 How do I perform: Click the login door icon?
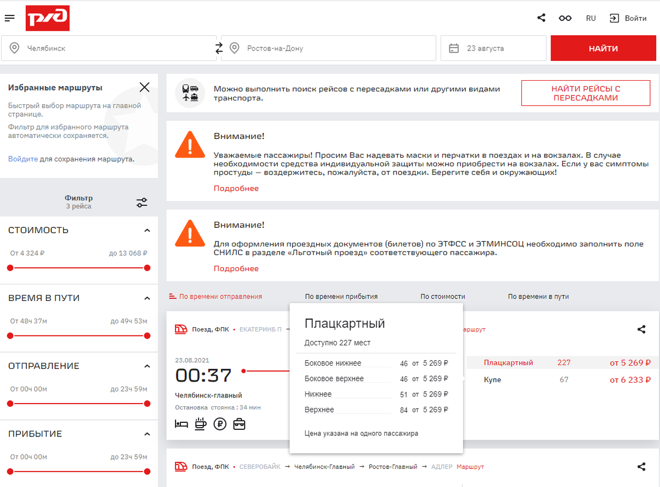coord(614,18)
